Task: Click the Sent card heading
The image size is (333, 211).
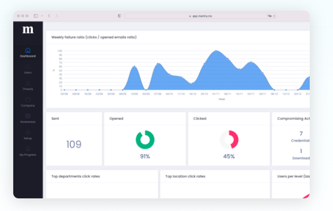Action: coord(55,118)
